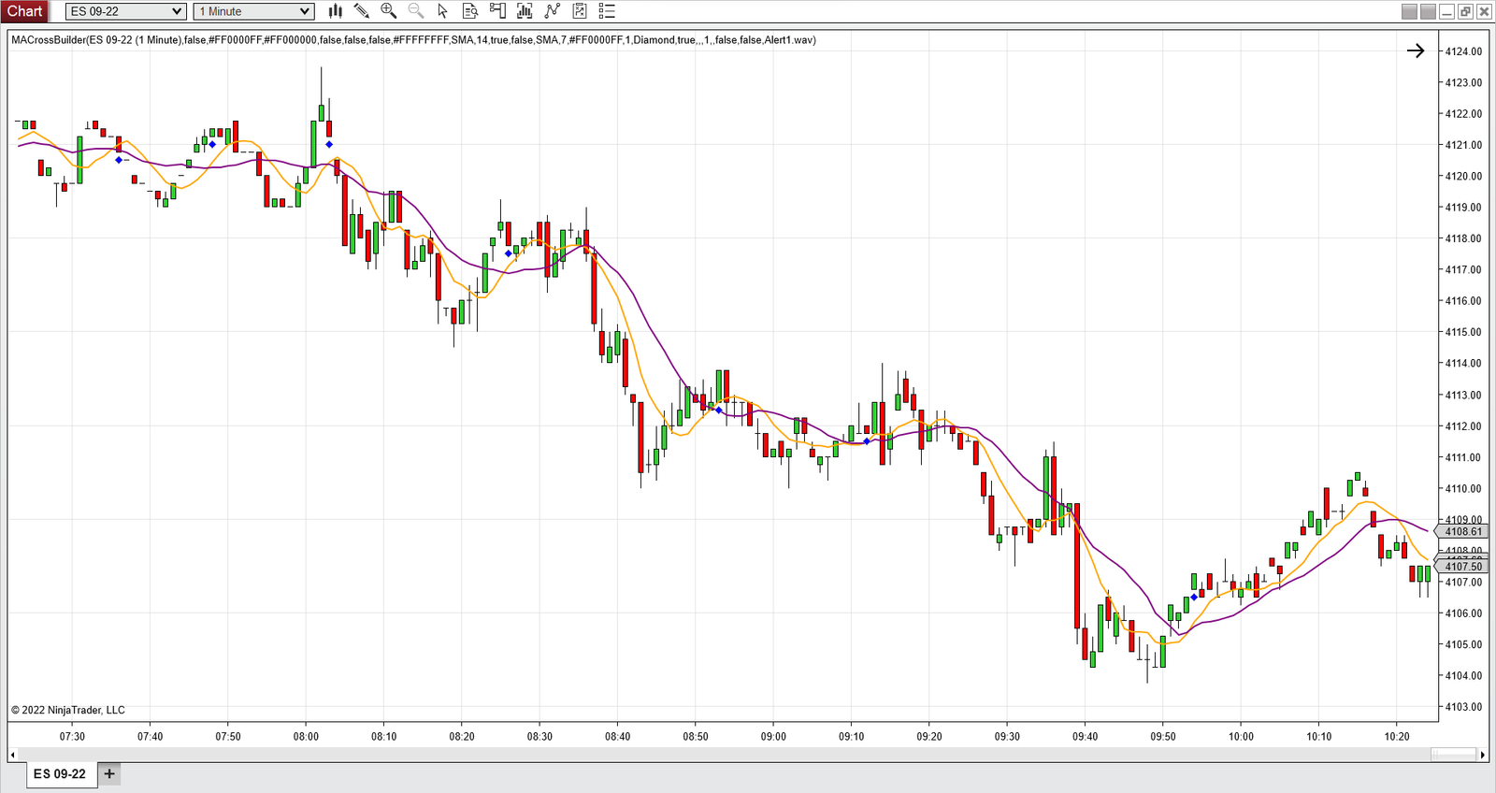Screen dimensions: 1496x793
Task: Click the right arrow to return to latest bar
Action: click(x=1416, y=50)
